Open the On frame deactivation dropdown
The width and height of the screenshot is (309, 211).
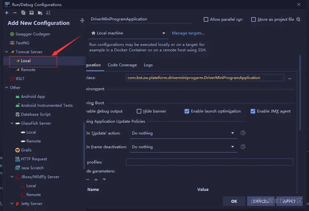pos(183,147)
